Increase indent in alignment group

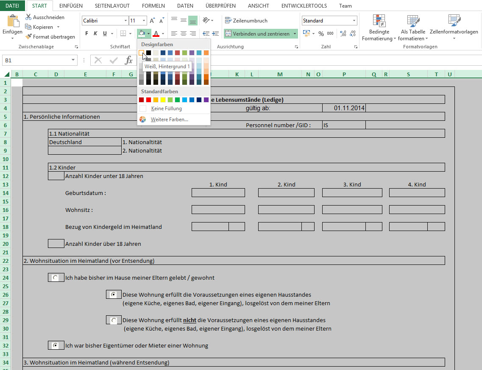215,33
